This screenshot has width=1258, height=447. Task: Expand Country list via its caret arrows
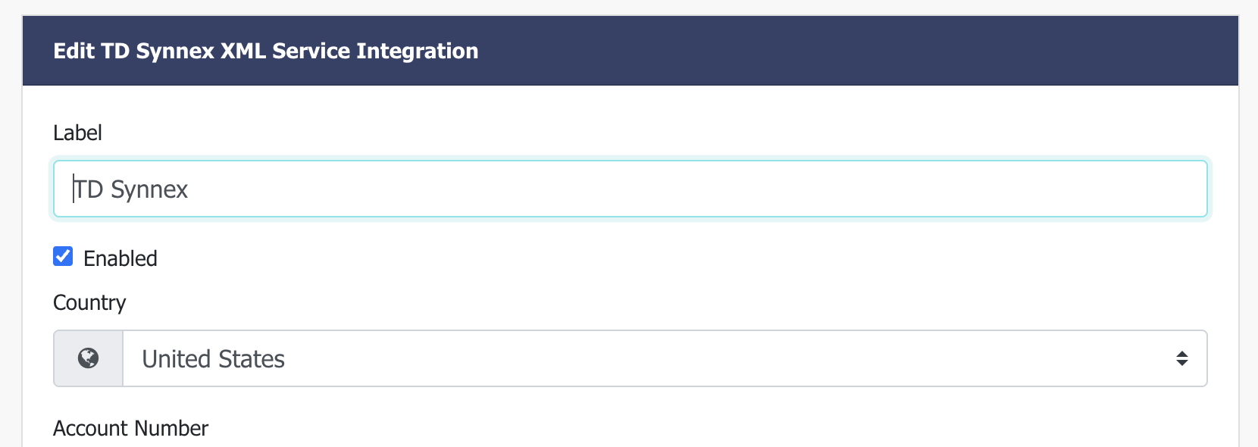1181,358
